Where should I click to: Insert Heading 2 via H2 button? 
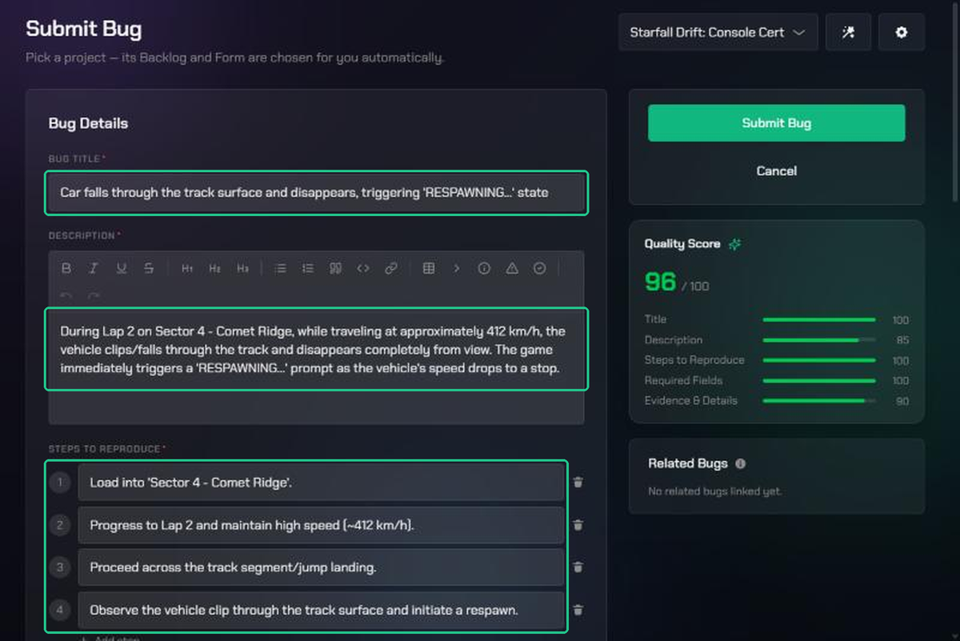click(x=214, y=269)
